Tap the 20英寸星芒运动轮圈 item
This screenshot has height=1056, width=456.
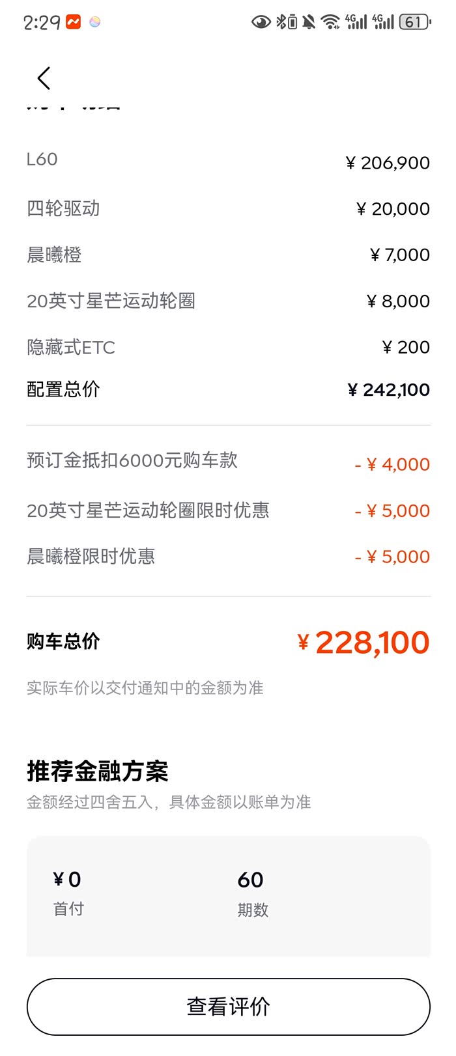point(228,301)
